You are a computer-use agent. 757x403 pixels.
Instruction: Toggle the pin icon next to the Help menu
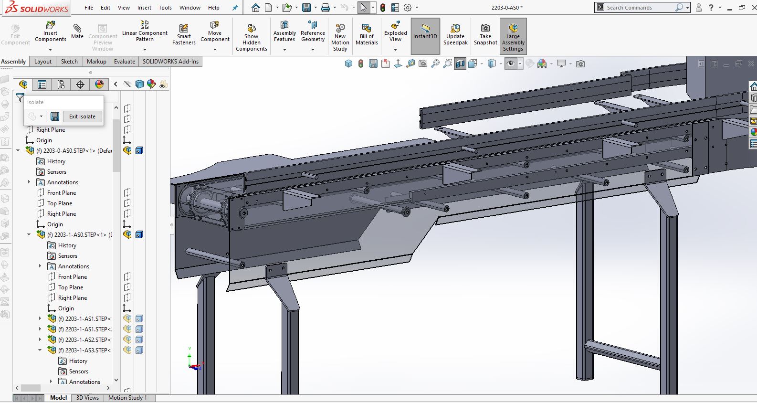tap(235, 8)
